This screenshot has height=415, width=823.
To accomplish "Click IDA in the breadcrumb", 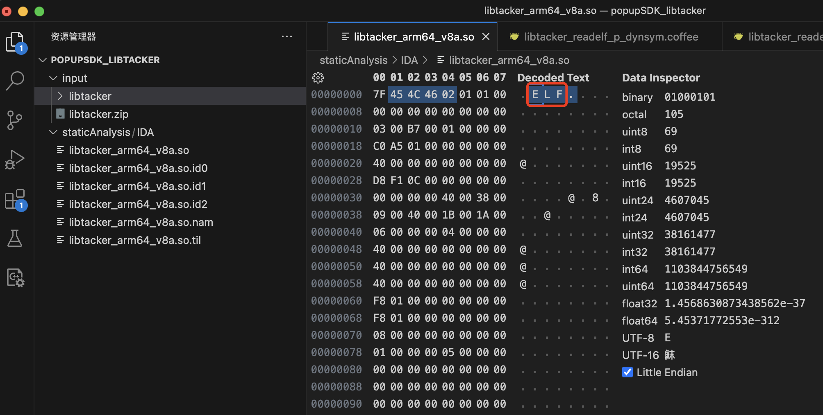I will pyautogui.click(x=409, y=60).
